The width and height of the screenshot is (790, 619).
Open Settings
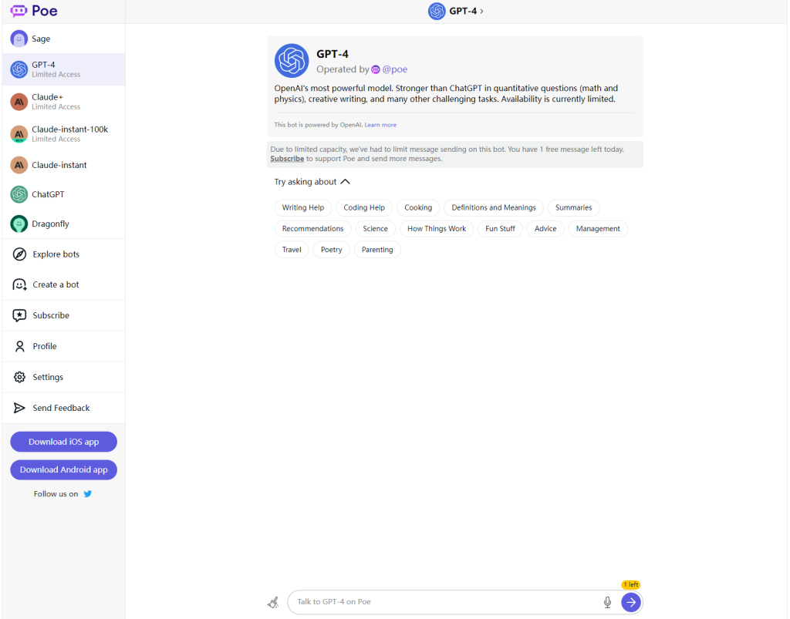click(x=63, y=377)
